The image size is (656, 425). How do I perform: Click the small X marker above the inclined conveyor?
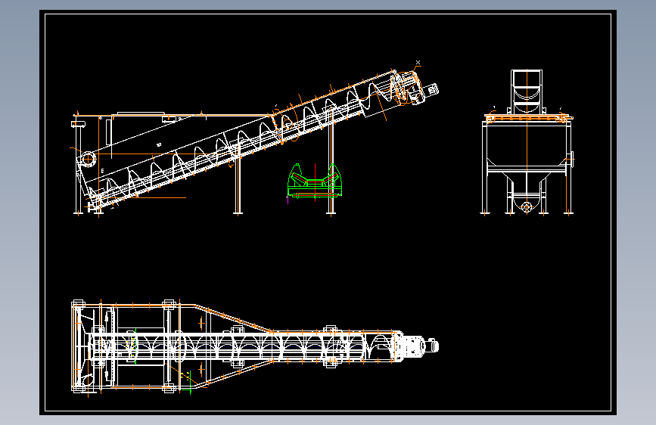point(418,63)
